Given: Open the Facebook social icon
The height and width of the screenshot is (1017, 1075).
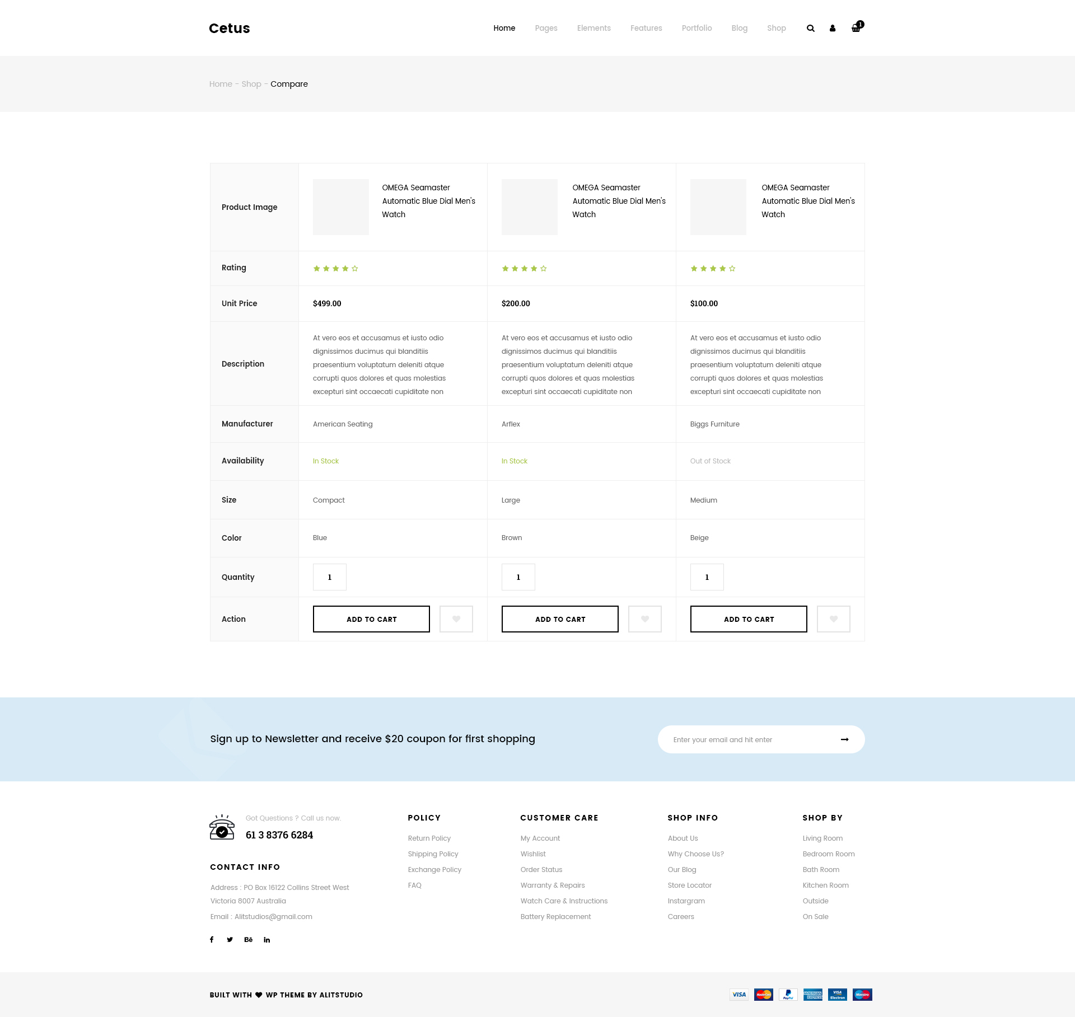Looking at the screenshot, I should pyautogui.click(x=212, y=940).
